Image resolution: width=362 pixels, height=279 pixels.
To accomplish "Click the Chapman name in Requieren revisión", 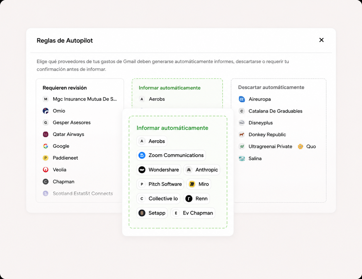I will click(x=64, y=182).
